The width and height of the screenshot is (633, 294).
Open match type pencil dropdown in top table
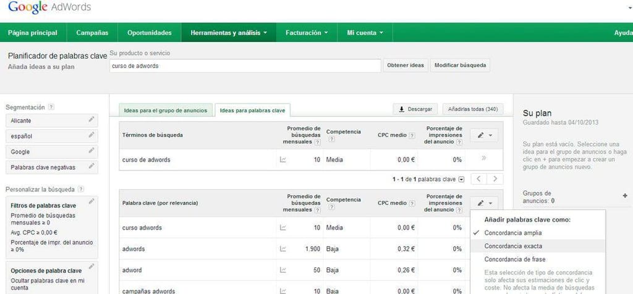484,135
